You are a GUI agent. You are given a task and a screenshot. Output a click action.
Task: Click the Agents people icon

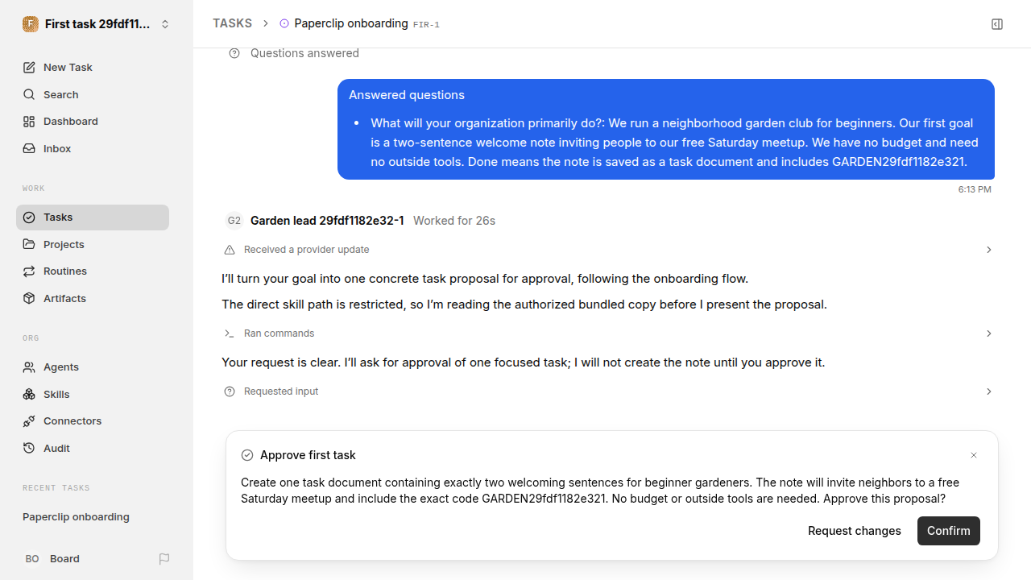pos(29,367)
